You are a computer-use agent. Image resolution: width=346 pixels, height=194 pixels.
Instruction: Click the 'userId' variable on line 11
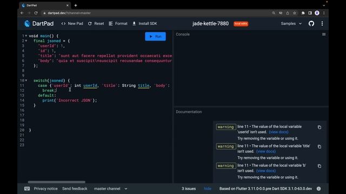[90, 86]
